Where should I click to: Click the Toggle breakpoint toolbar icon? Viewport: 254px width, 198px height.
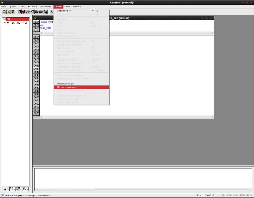coord(32,12)
